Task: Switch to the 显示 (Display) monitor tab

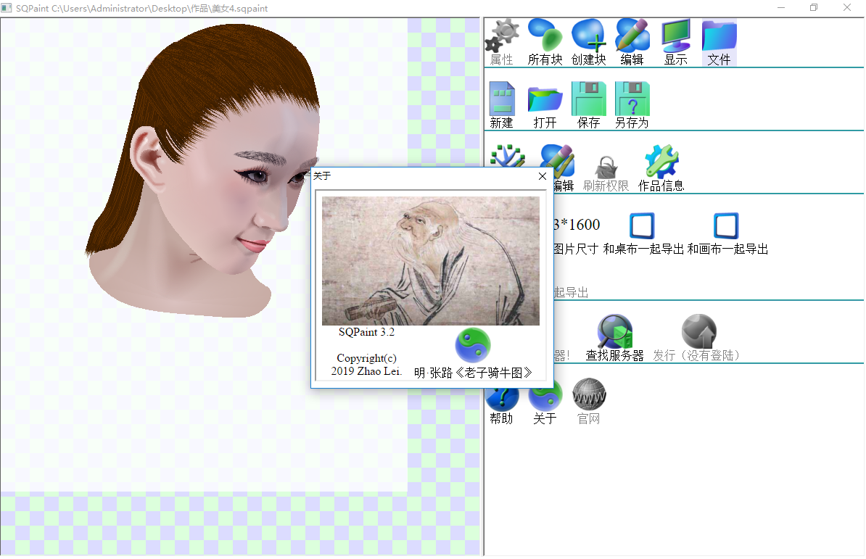Action: click(x=675, y=38)
